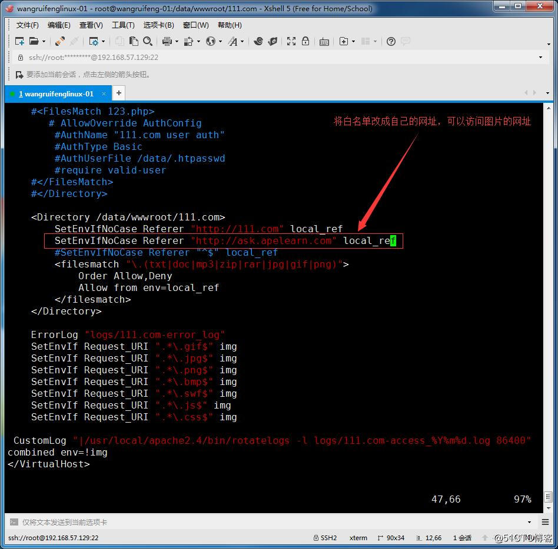558x549 pixels.
Task: Close the wangruifenglinux-01 tab with X
Action: [104, 93]
